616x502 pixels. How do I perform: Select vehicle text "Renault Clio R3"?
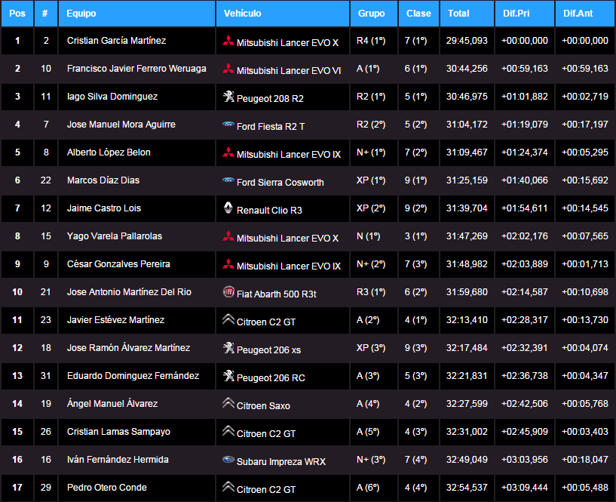click(269, 210)
